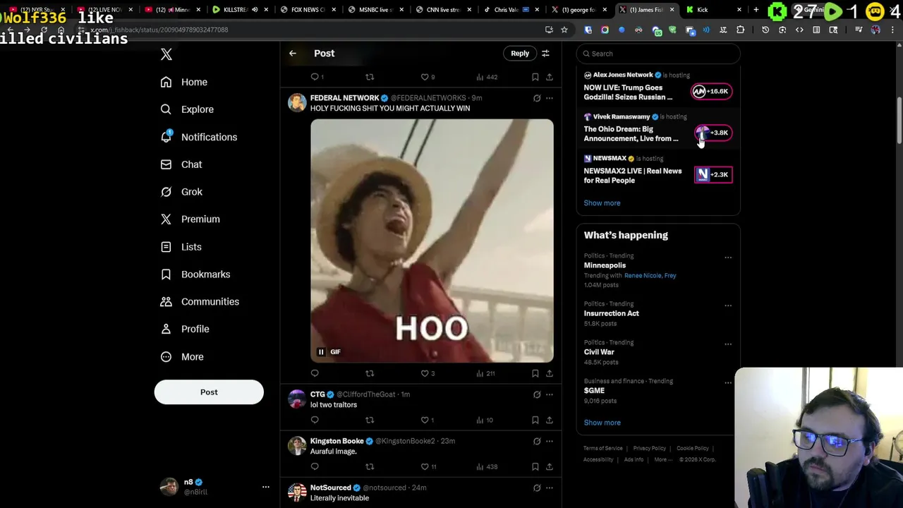Repost the FEDERAL NETWORK post
This screenshot has height=508, width=903.
point(370,373)
